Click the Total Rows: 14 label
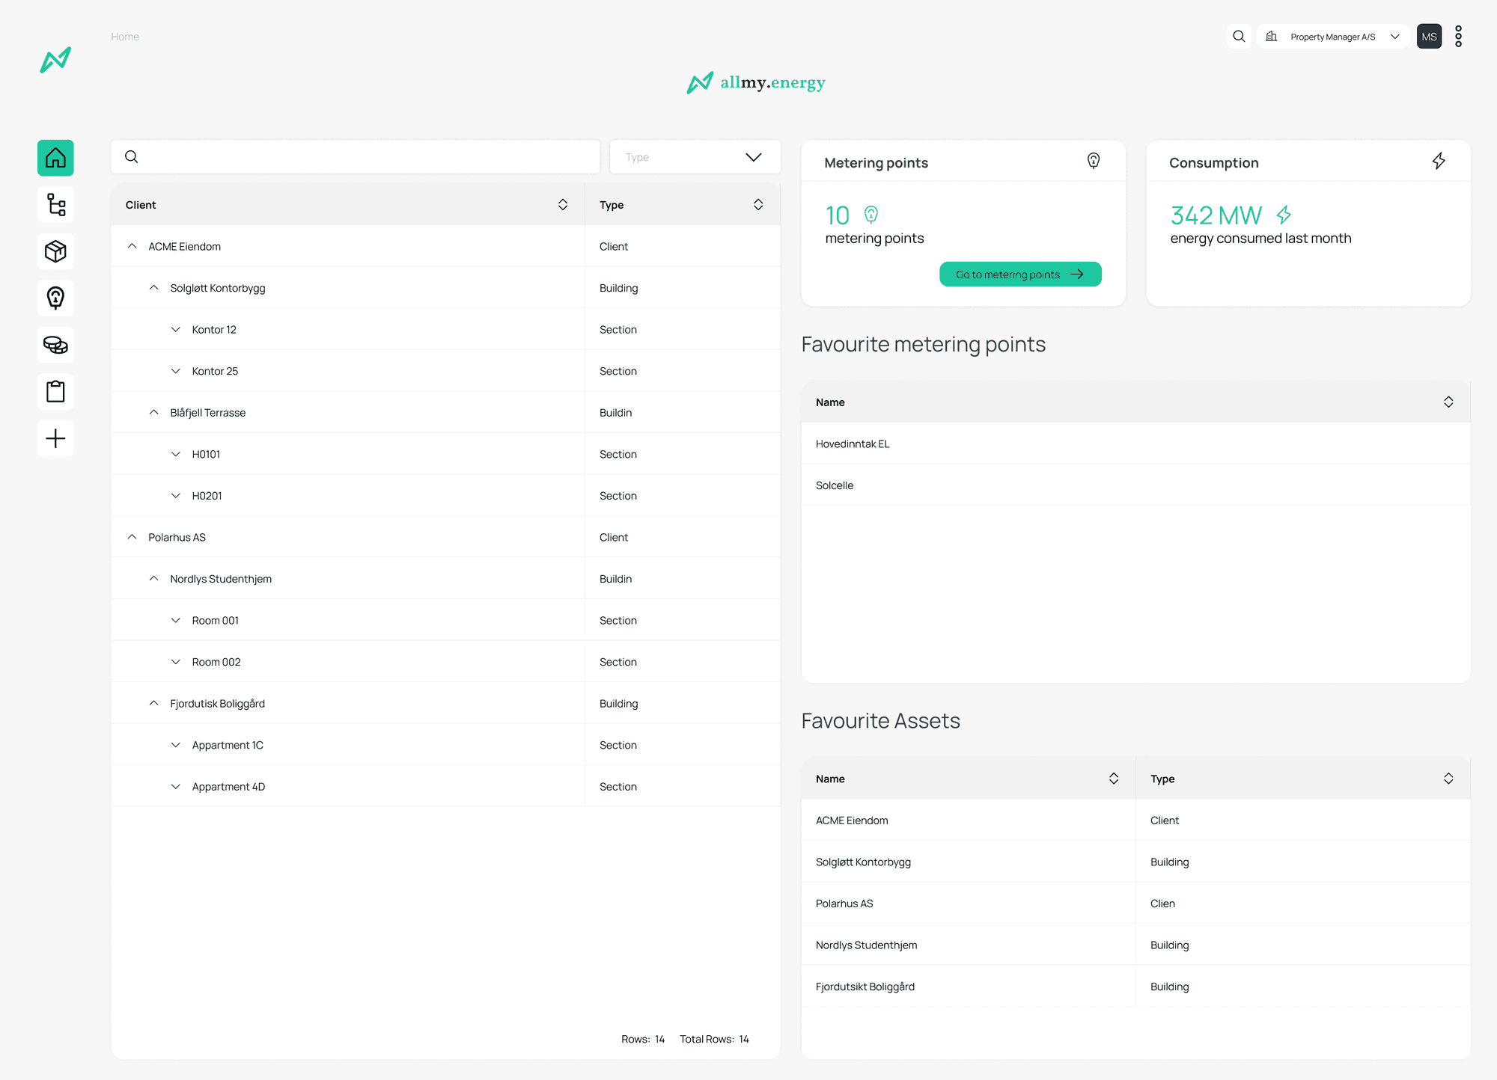The height and width of the screenshot is (1080, 1497). point(714,1039)
